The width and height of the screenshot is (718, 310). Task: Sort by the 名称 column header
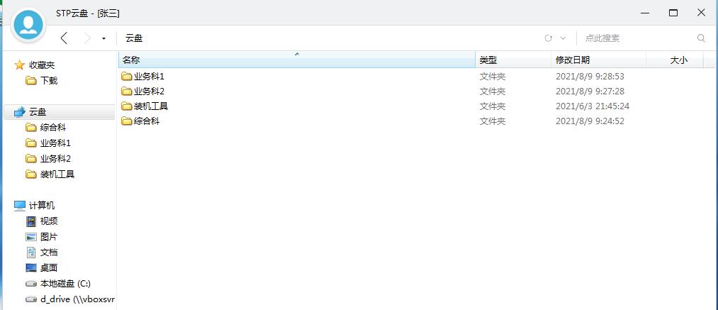(297, 60)
